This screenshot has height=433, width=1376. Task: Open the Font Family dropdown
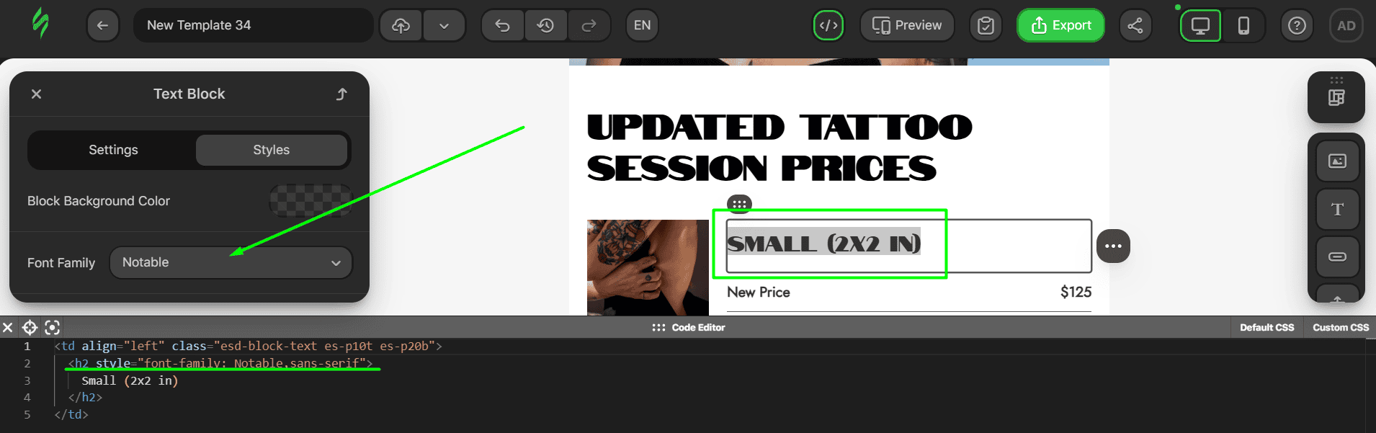[x=231, y=262]
